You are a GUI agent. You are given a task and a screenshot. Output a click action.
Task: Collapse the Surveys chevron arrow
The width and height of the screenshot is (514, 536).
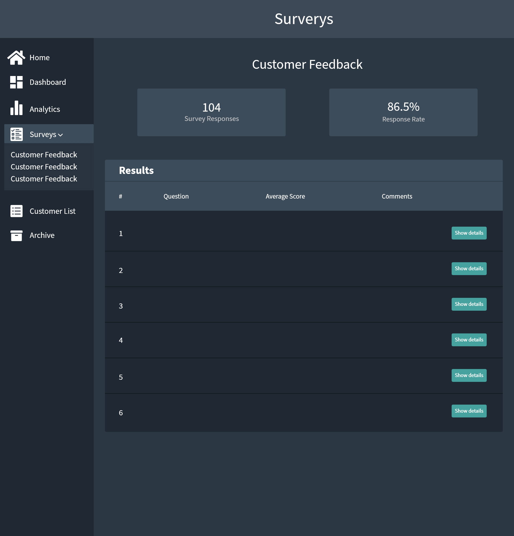pos(61,135)
